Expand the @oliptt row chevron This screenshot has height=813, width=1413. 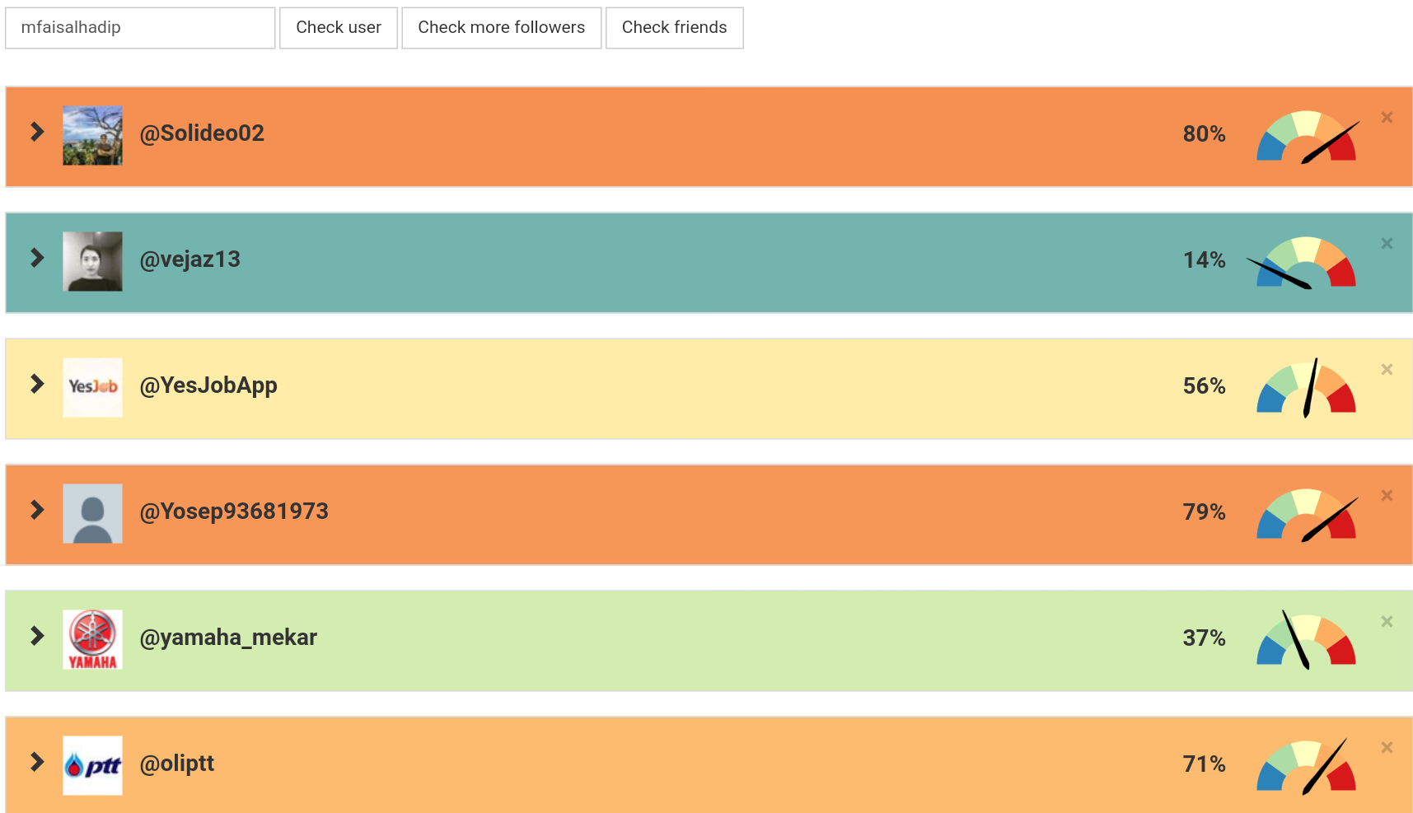tap(37, 762)
